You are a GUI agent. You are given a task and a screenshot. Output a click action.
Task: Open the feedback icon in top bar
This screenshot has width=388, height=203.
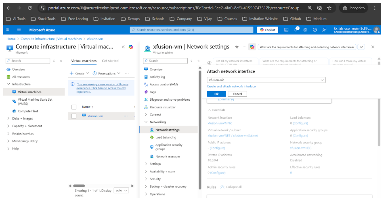324,30
